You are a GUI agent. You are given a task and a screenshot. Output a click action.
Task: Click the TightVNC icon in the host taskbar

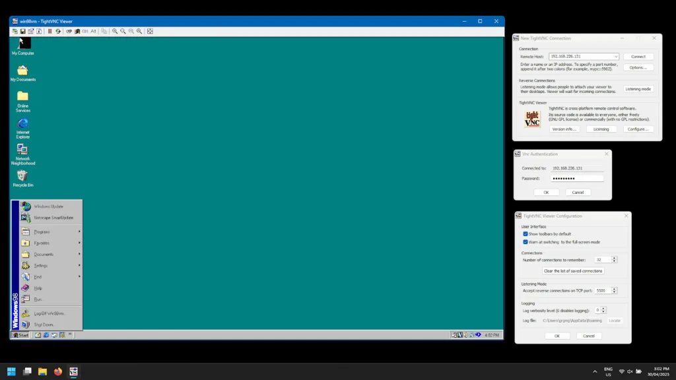(73, 371)
